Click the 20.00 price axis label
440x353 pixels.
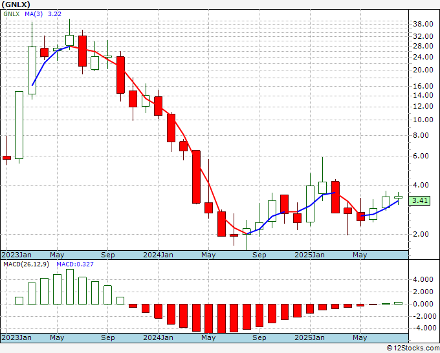[x=423, y=70]
